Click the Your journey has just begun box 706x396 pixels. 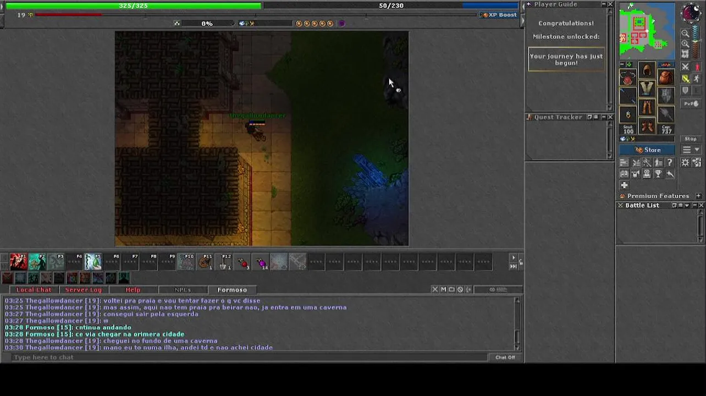566,59
